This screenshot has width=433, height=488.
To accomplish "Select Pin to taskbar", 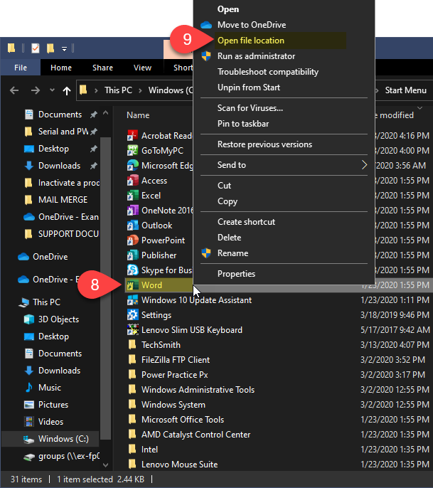I will pos(243,124).
